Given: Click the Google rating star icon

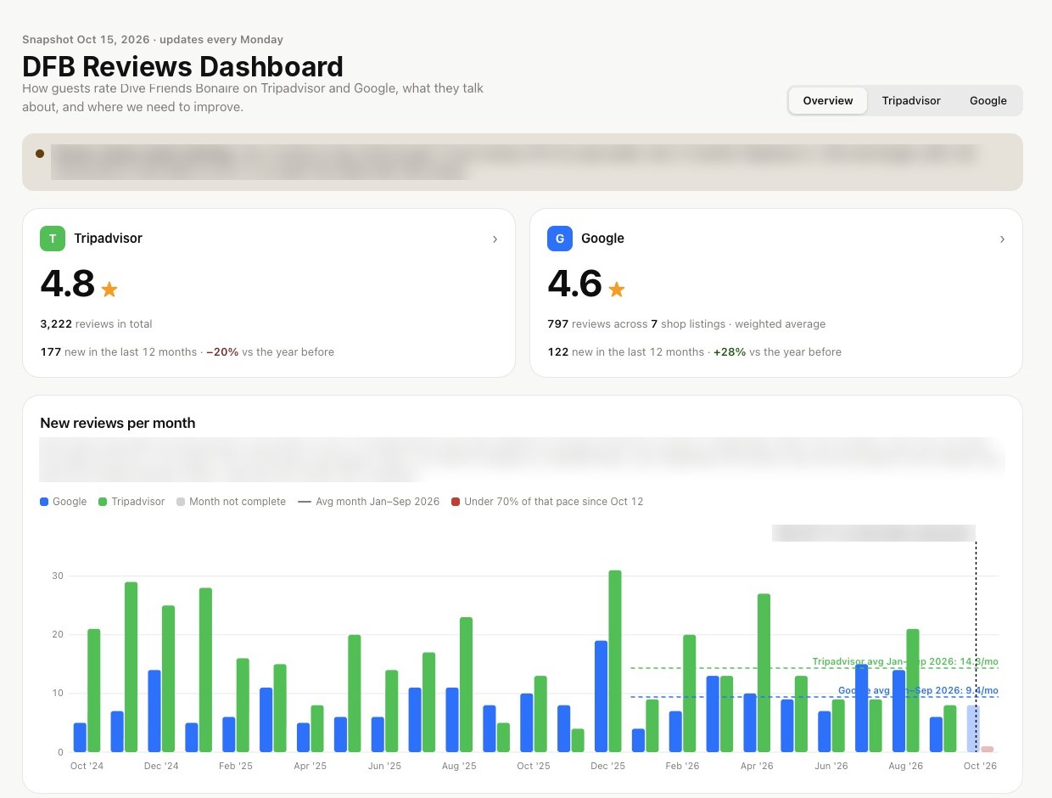Looking at the screenshot, I should point(617,289).
